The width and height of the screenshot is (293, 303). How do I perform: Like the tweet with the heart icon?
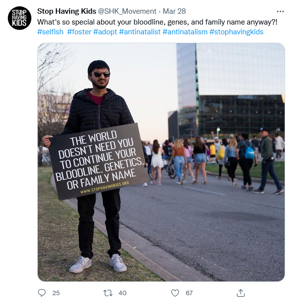point(175,293)
